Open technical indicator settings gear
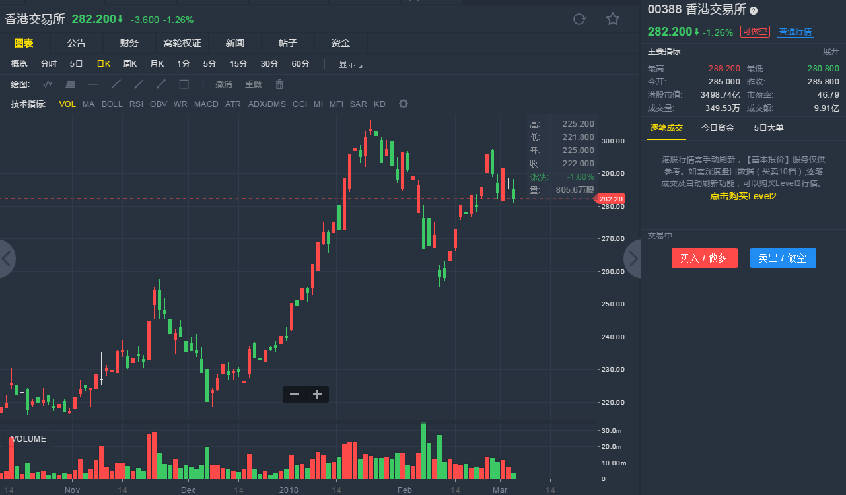846x495 pixels. point(404,104)
